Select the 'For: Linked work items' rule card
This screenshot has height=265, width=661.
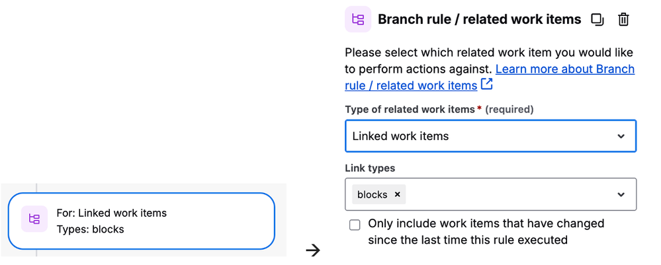pos(141,221)
